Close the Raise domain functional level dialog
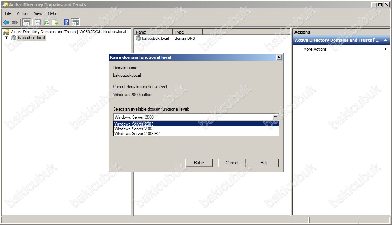The image size is (392, 225). 279,57
